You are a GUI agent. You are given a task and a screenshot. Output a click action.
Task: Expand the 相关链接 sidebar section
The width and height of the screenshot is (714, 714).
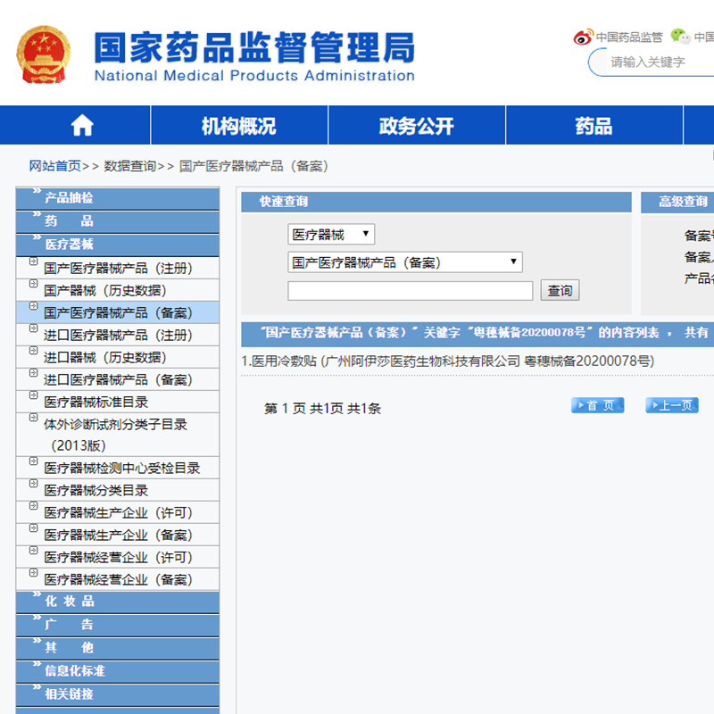[118, 694]
